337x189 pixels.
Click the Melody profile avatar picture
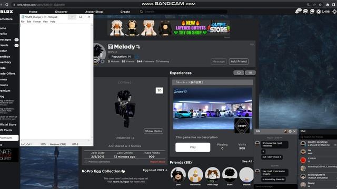point(99,54)
